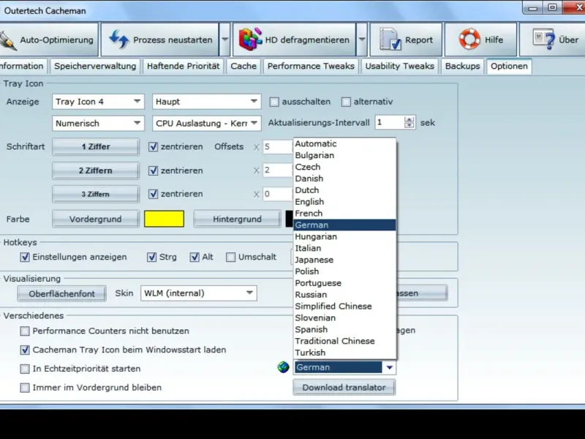Click the Prozess neustarten arrows icon
The width and height of the screenshot is (585, 439).
click(119, 40)
